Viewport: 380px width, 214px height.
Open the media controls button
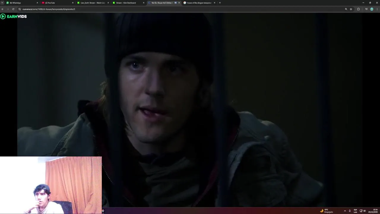(x=366, y=9)
